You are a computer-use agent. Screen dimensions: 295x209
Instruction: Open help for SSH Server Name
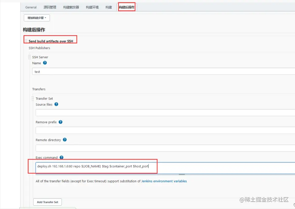click(45, 63)
